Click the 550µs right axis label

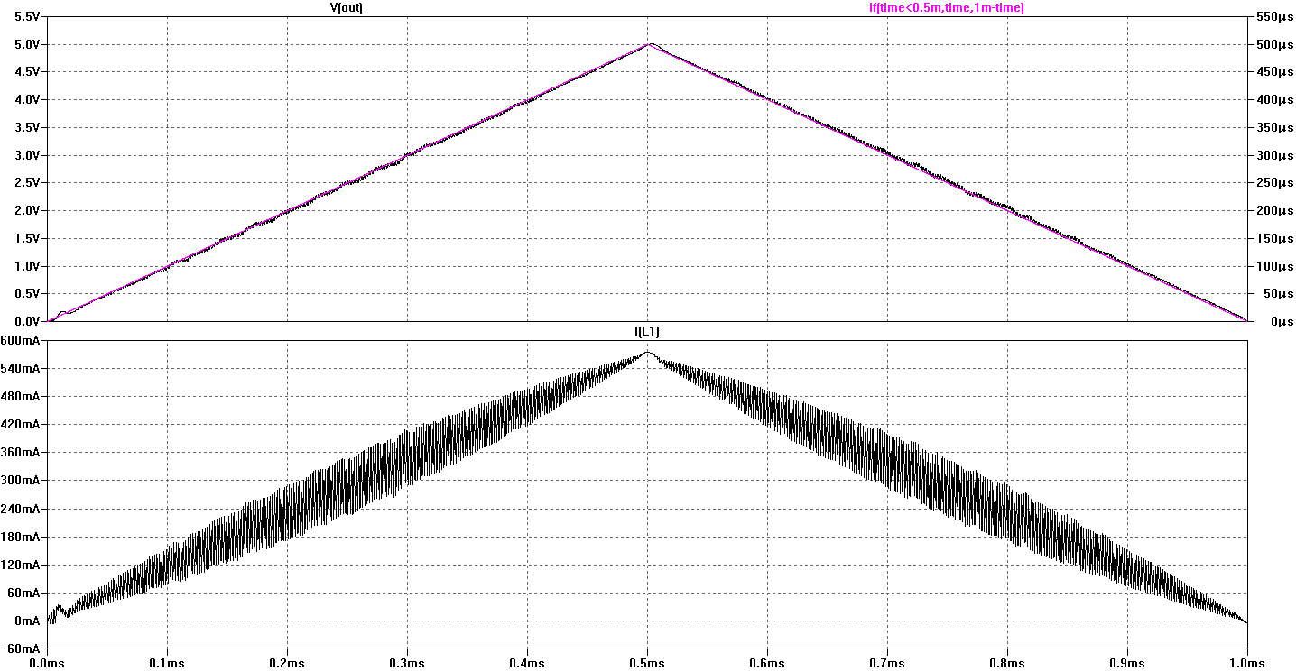(x=1274, y=17)
